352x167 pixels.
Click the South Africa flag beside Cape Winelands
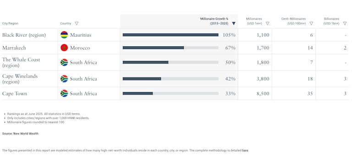[64, 78]
